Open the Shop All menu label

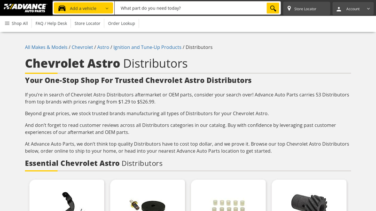(20, 23)
